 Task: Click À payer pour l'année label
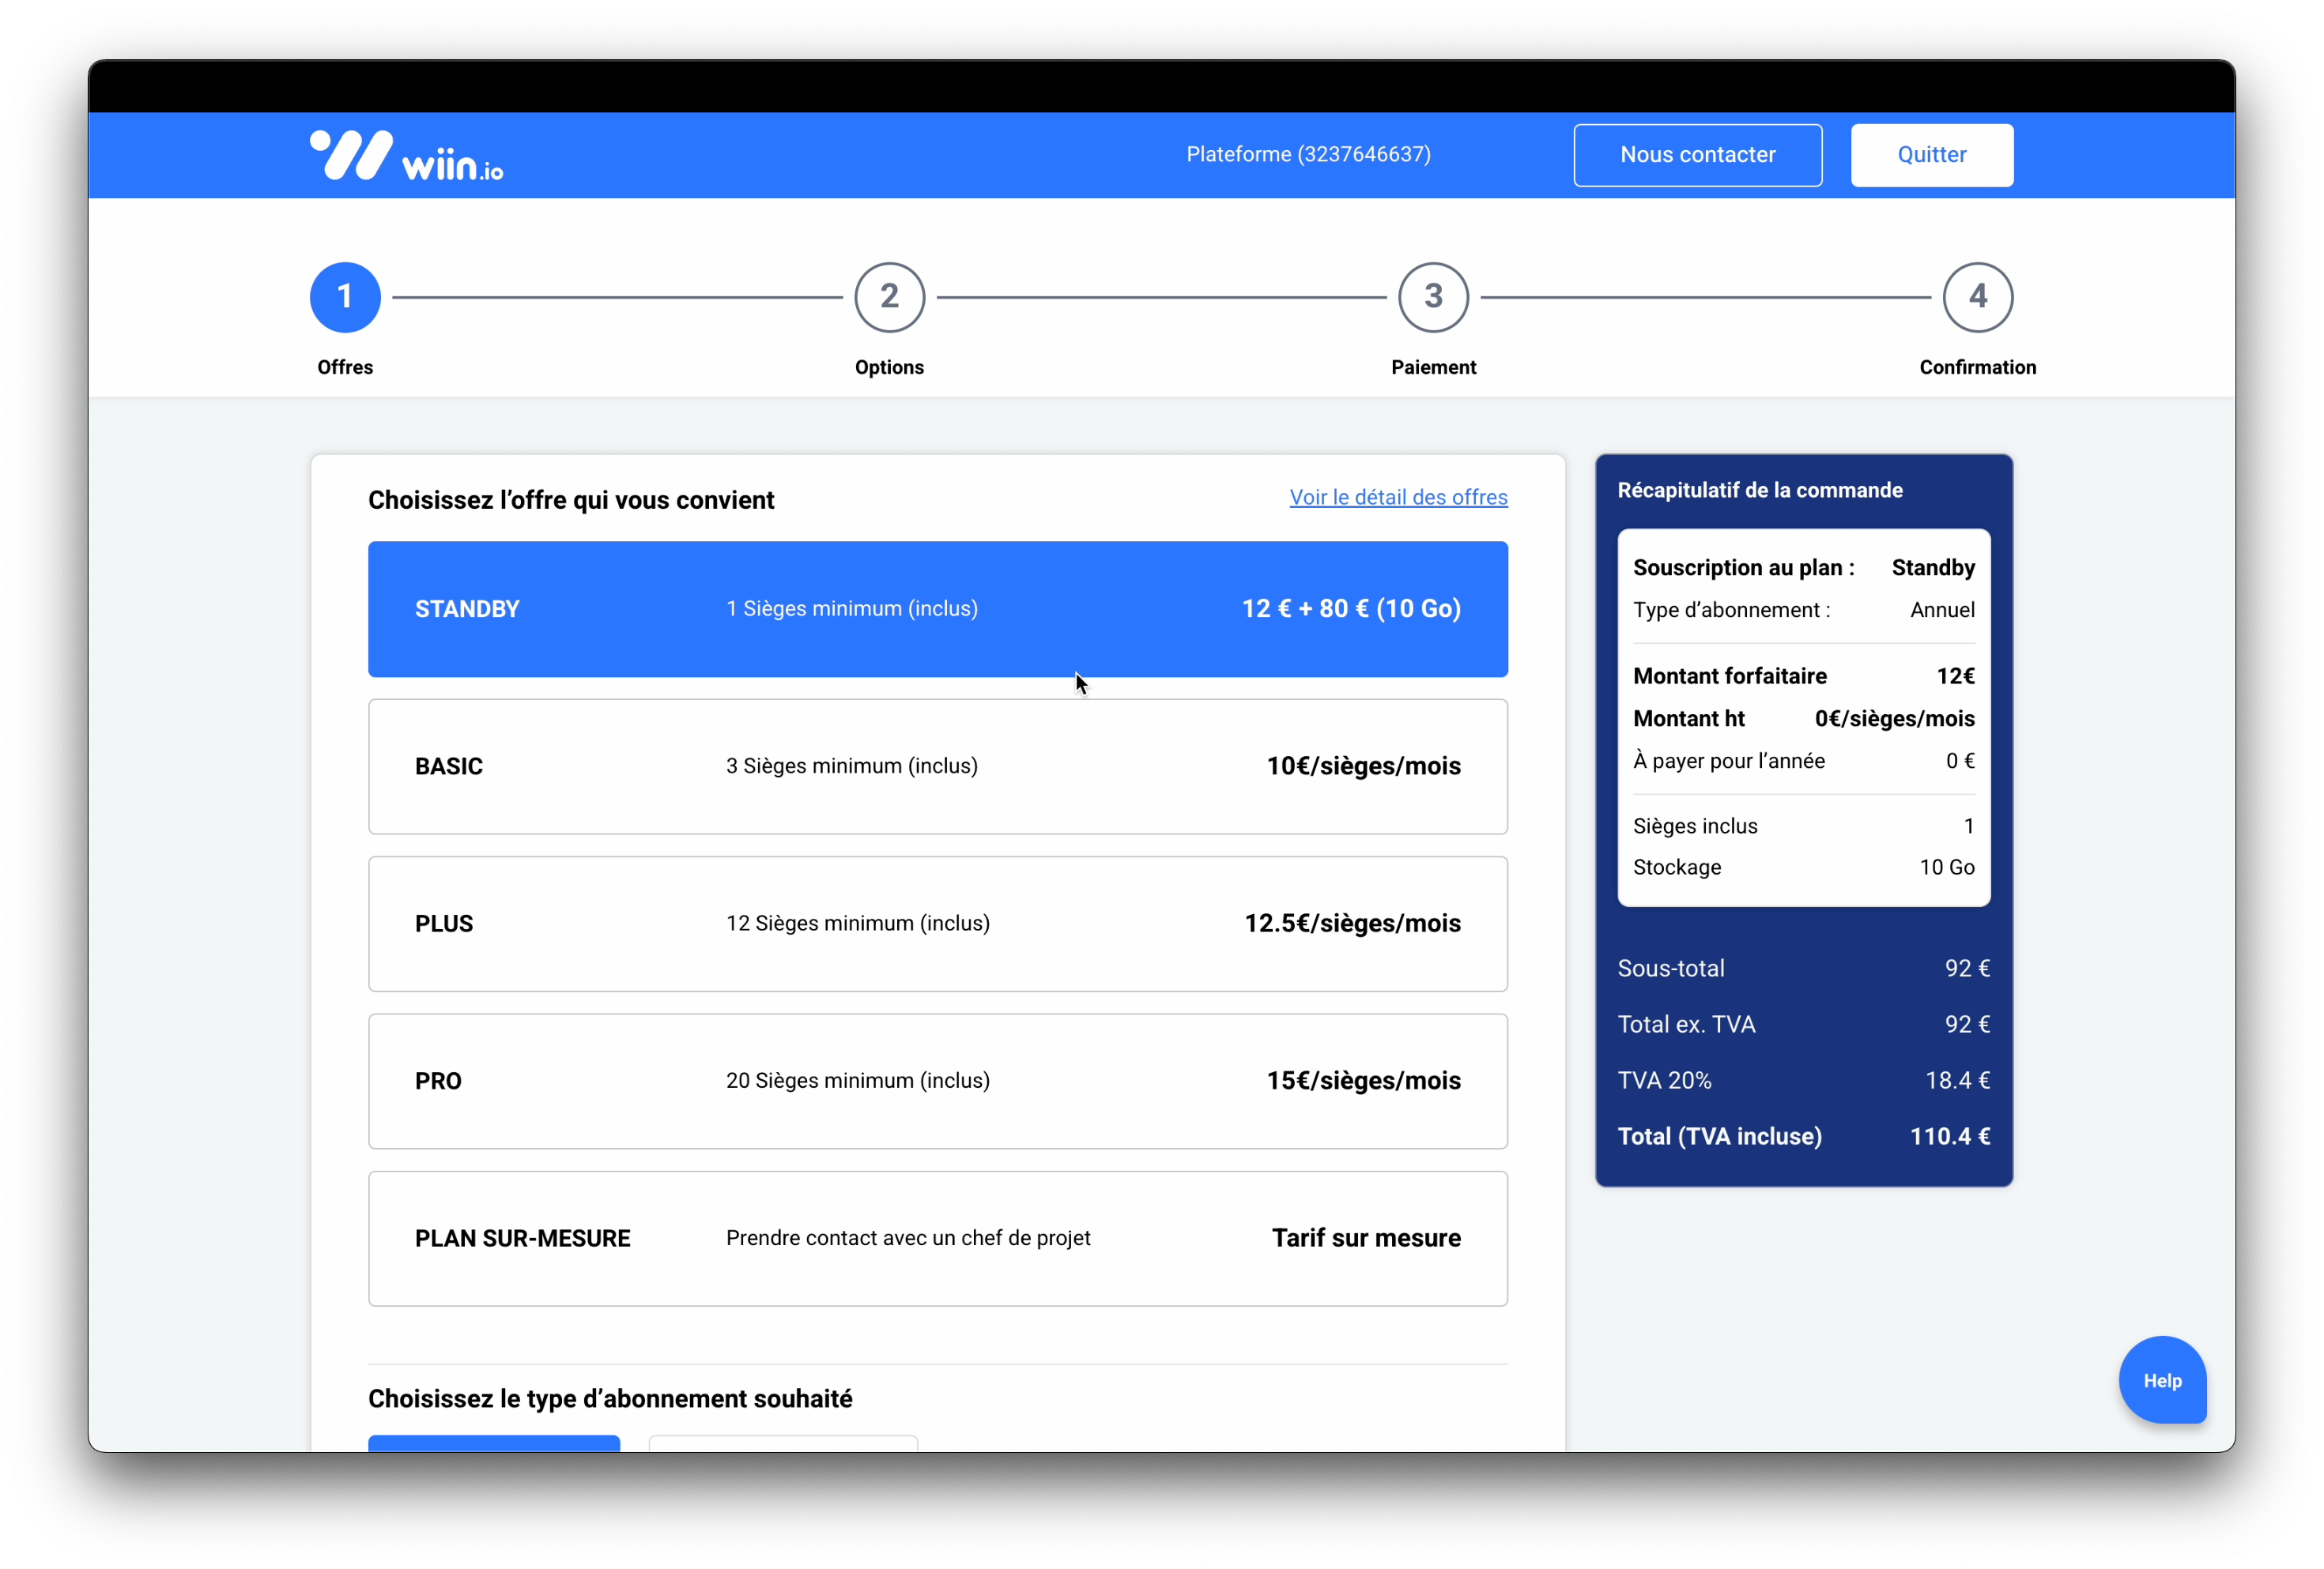pos(1728,761)
